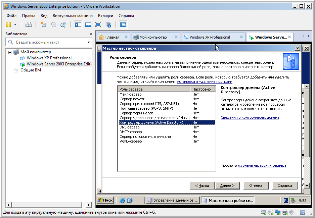Screen dimensions: 315x218
Task: Click the Далее button
Action: point(227,185)
